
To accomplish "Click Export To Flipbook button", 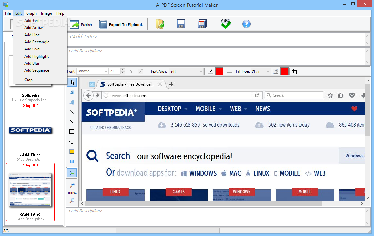I will point(121,24).
